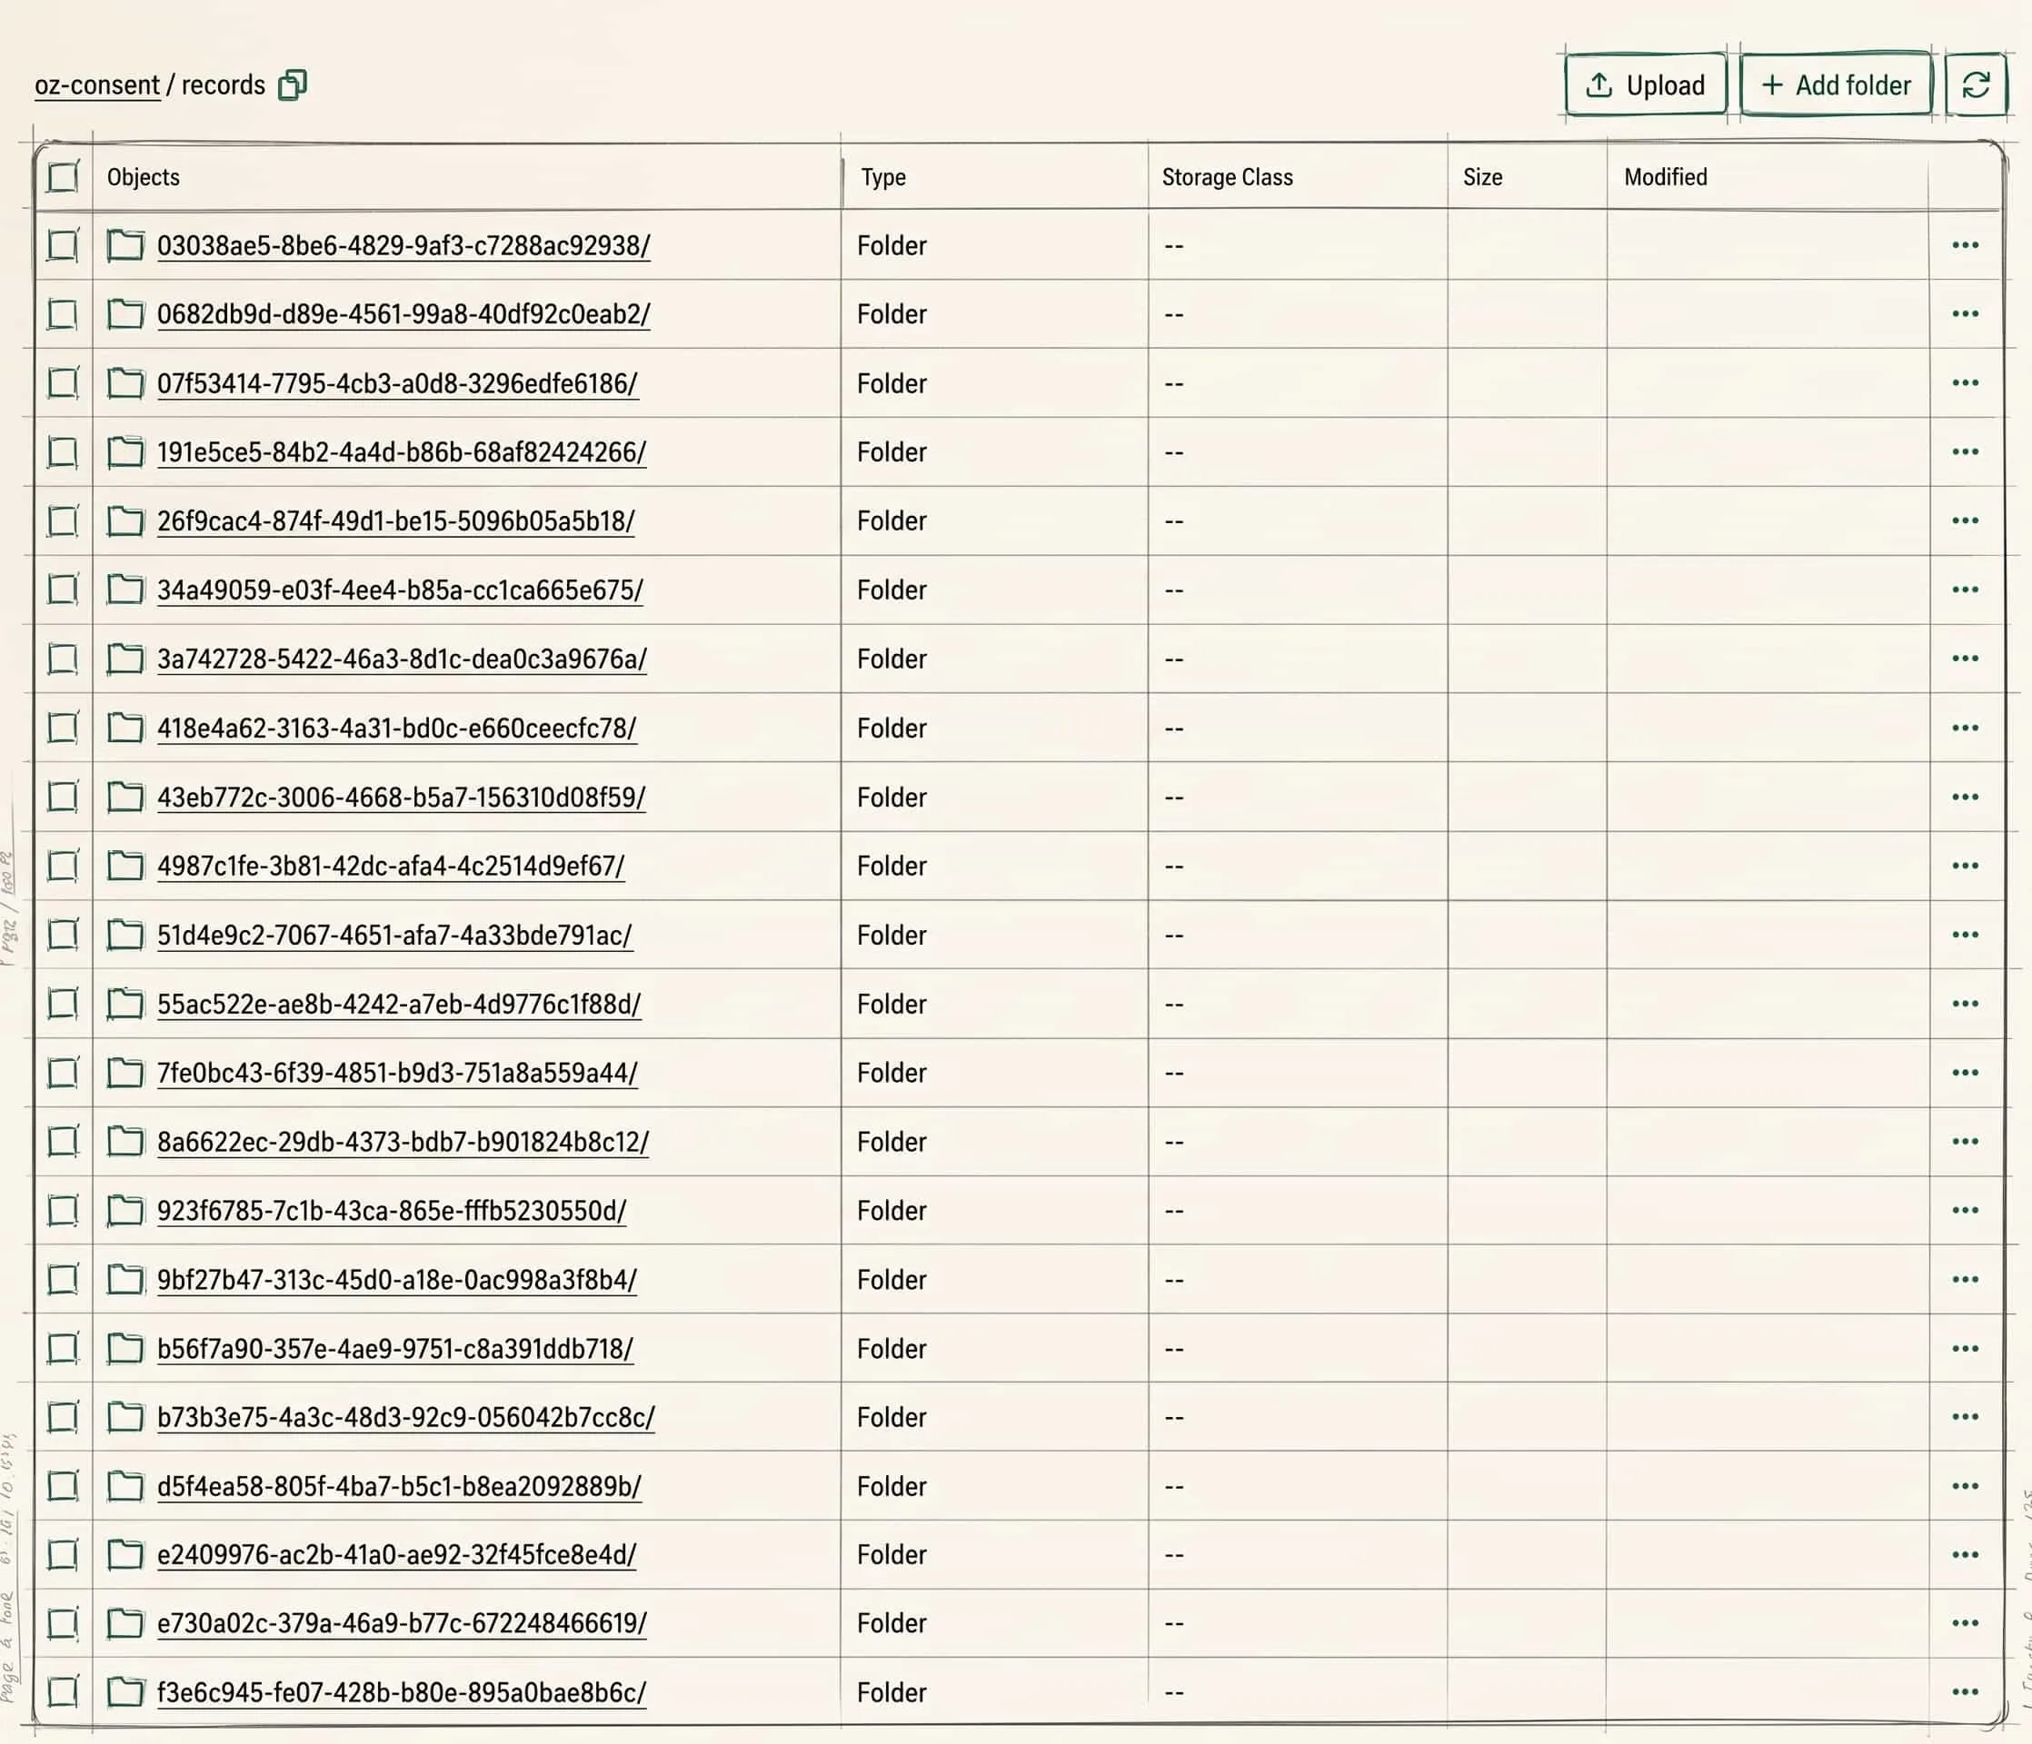Screen dimensions: 2032x1744
Task: Click the folder icon for b56f7a90-357e-4ae9-9751-c8a391ddb718/
Action: click(125, 1349)
